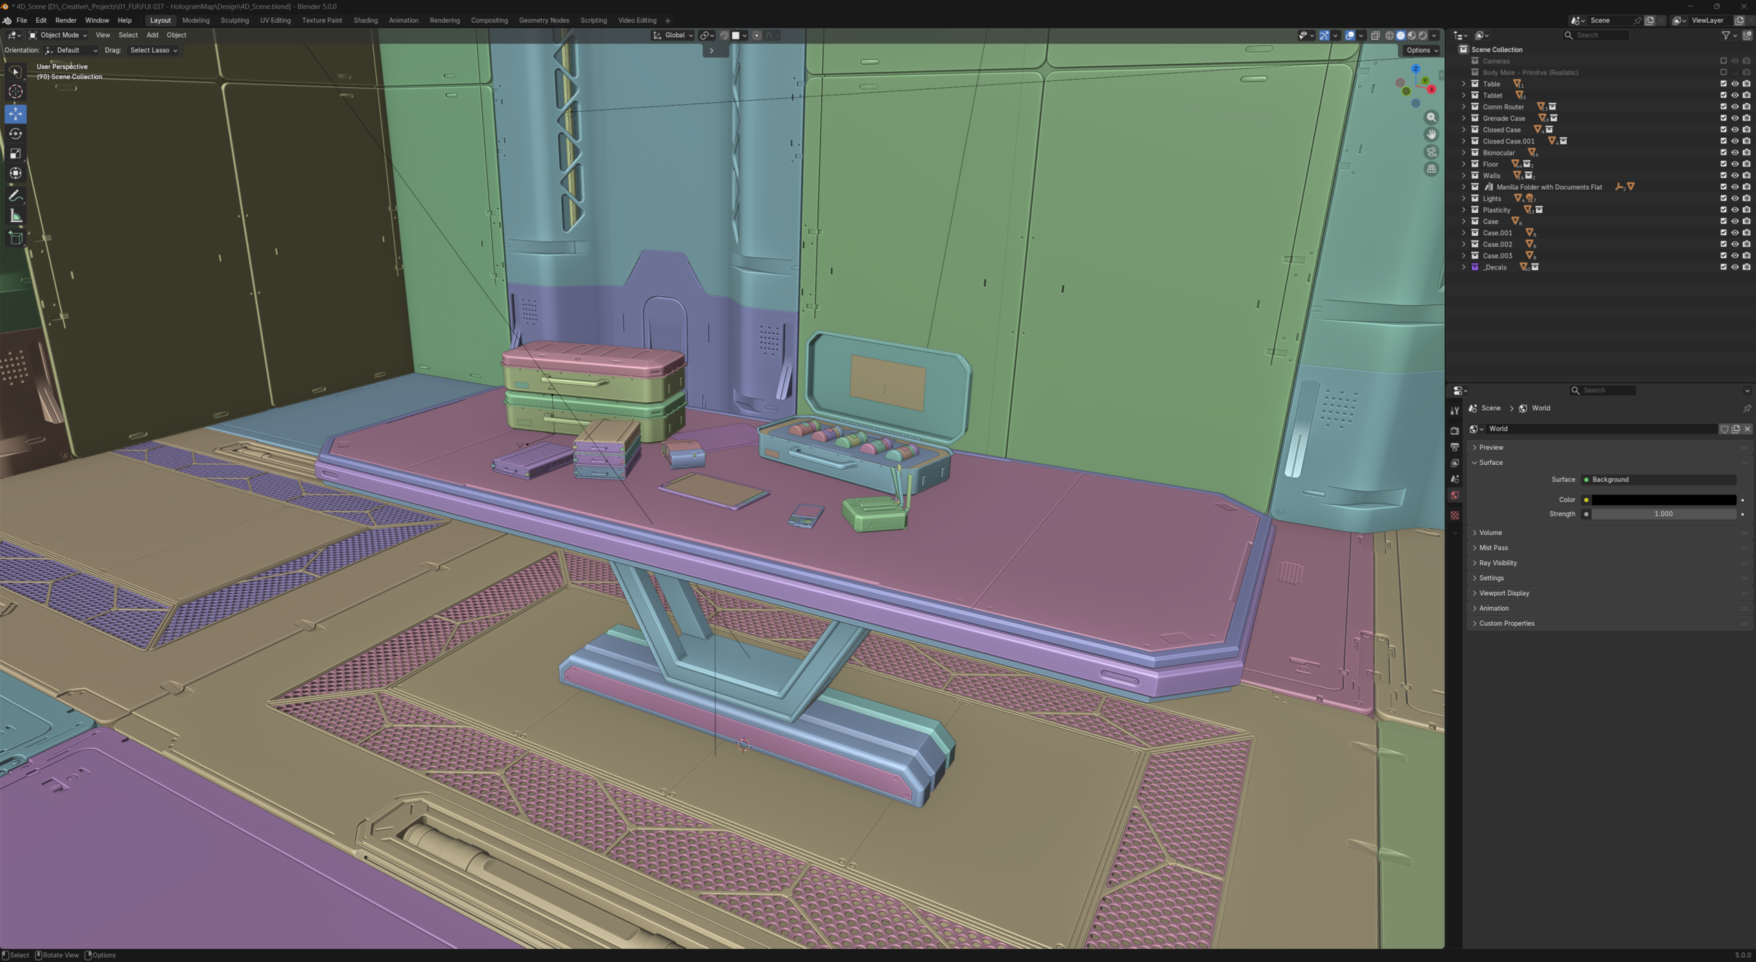Switch to rendered viewport shading
Screen dimensions: 1756x962
click(1423, 36)
